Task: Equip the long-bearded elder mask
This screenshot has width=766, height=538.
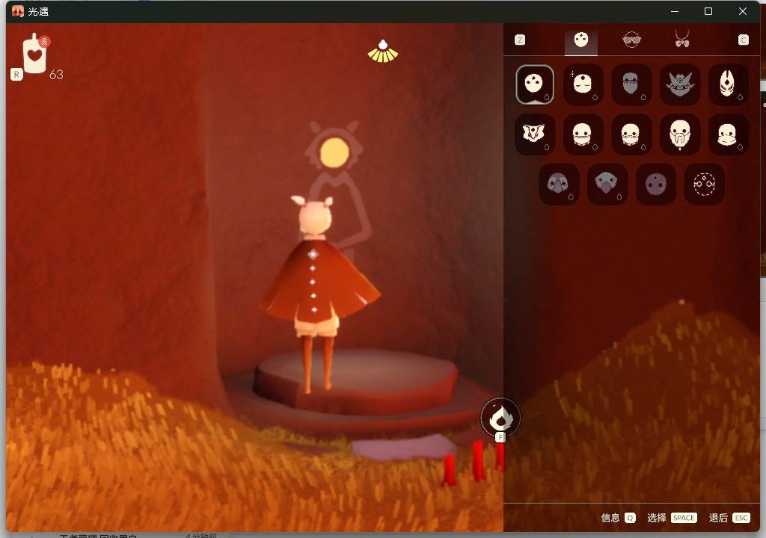Action: (679, 134)
